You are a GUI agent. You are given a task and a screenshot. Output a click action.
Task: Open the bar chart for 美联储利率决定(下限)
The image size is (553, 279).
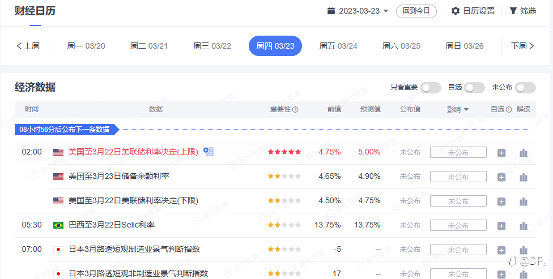(x=524, y=201)
